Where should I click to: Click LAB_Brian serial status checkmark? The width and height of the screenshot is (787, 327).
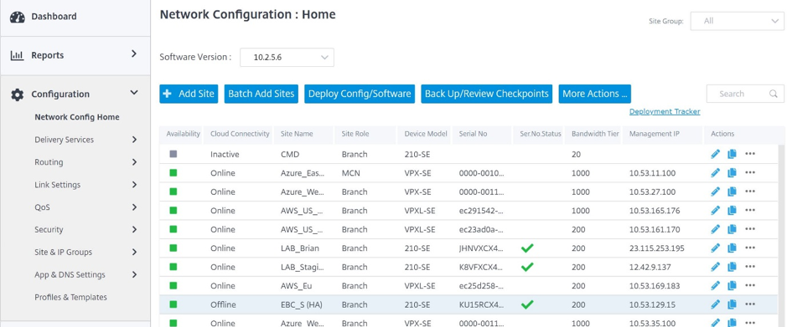pos(527,248)
